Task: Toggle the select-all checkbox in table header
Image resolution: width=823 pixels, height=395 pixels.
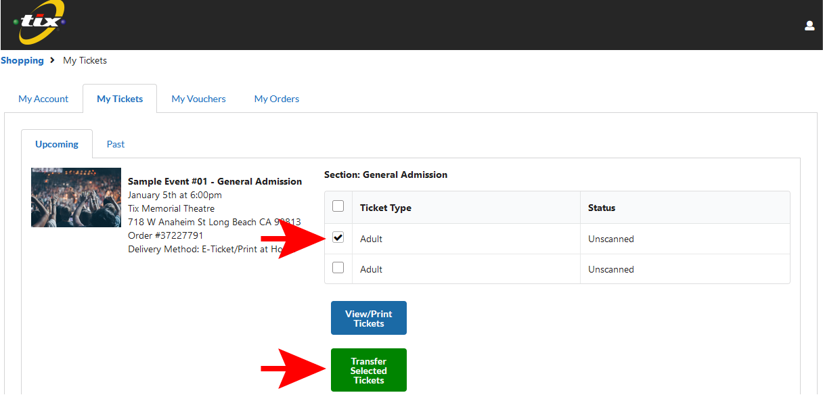Action: pos(338,206)
